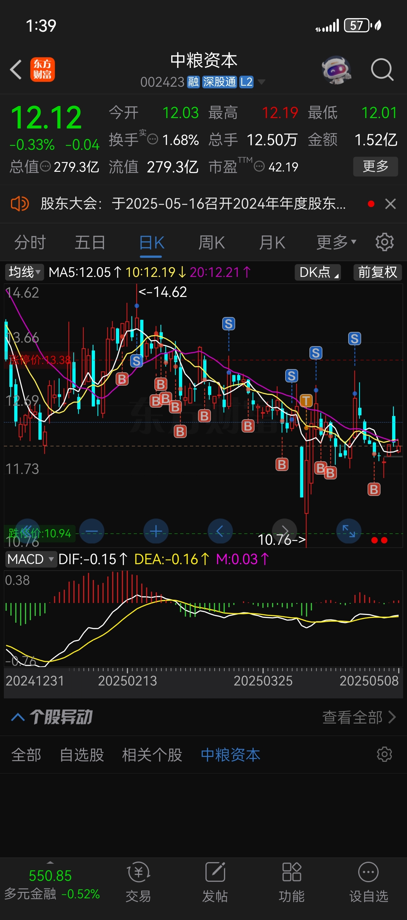Open shareholder meeting announcement text
The height and width of the screenshot is (920, 407).
[193, 204]
